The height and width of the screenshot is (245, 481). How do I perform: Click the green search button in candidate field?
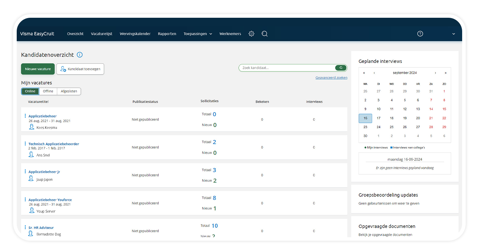(x=341, y=68)
